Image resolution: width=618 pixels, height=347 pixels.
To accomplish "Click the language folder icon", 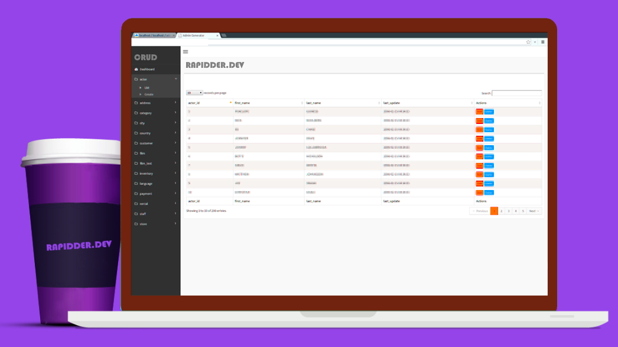I will 136,184.
